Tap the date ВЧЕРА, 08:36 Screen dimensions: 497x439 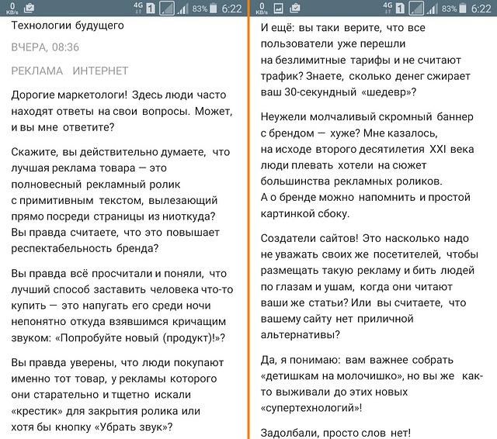pyautogui.click(x=45, y=47)
